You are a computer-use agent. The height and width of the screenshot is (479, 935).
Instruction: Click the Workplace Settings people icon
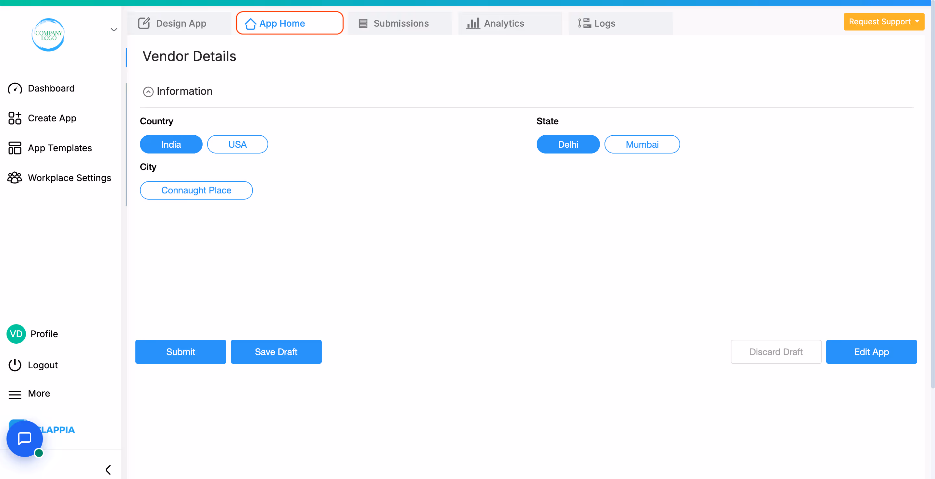point(15,178)
